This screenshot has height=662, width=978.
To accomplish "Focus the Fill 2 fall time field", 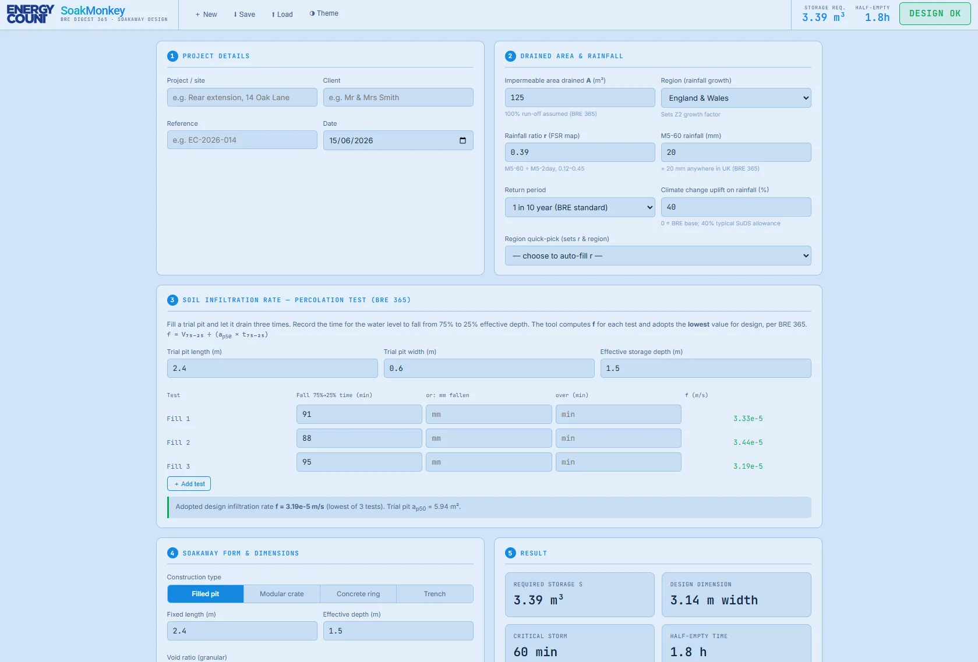I will [x=359, y=438].
